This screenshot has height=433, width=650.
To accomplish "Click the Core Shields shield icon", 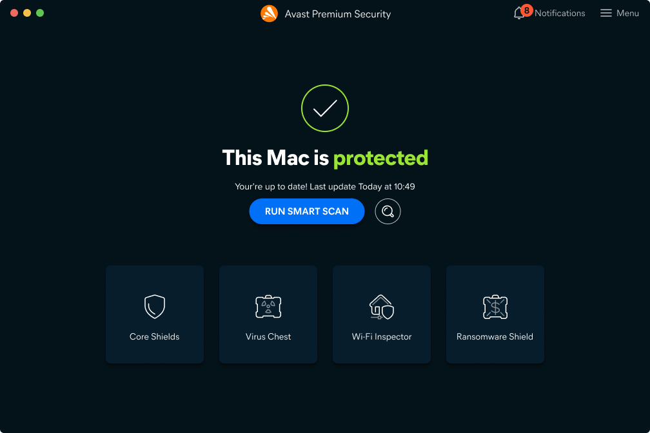I will coord(155,307).
